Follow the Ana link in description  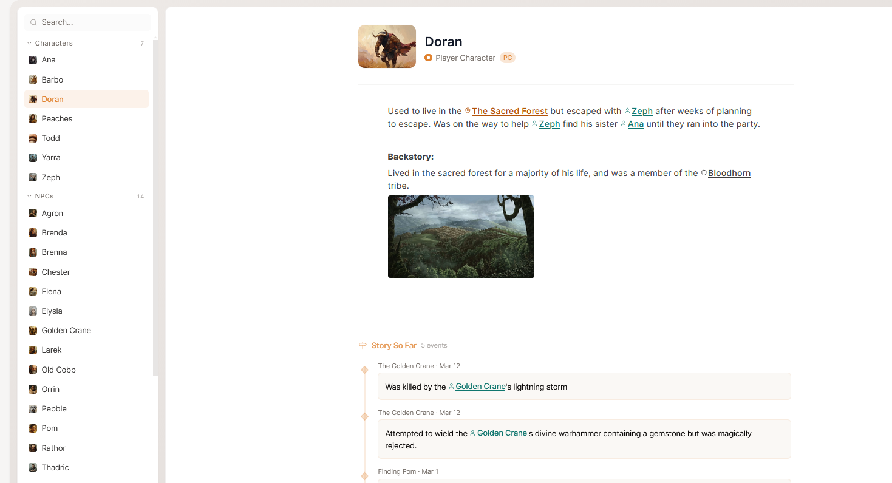tap(635, 124)
